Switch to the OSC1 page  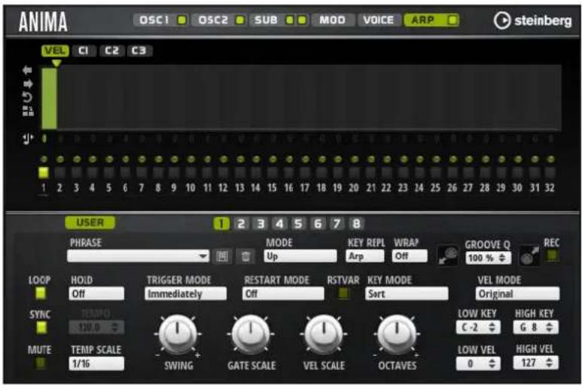click(154, 20)
